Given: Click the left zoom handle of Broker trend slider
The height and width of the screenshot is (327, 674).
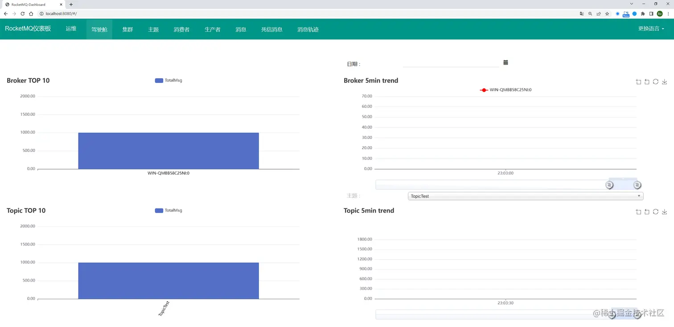Looking at the screenshot, I should [x=609, y=185].
